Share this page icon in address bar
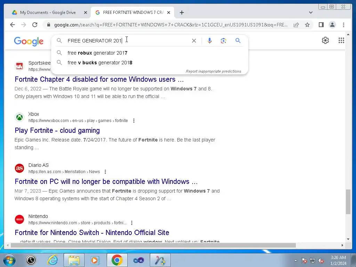356x267 pixels. click(296, 25)
